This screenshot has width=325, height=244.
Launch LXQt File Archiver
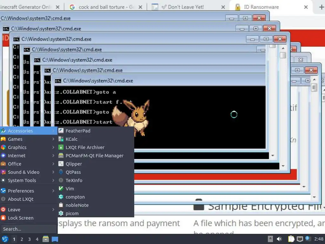pyautogui.click(x=96, y=147)
